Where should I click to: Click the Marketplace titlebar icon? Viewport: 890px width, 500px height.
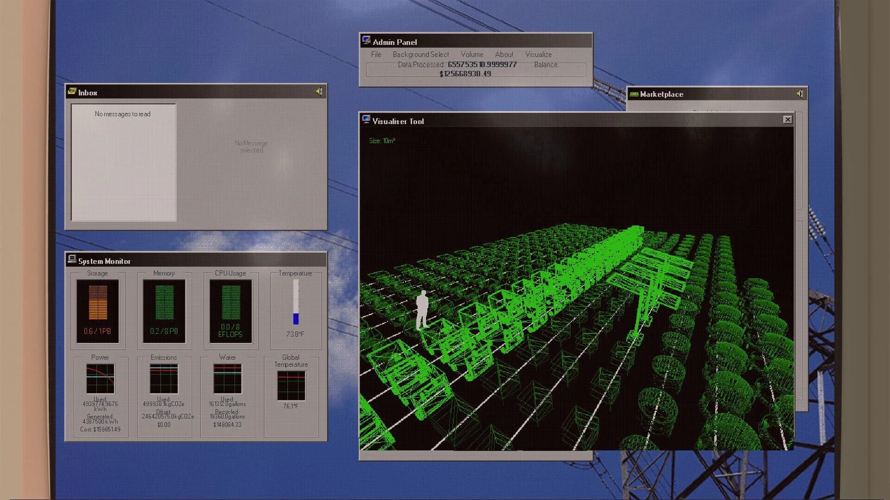pyautogui.click(x=633, y=94)
